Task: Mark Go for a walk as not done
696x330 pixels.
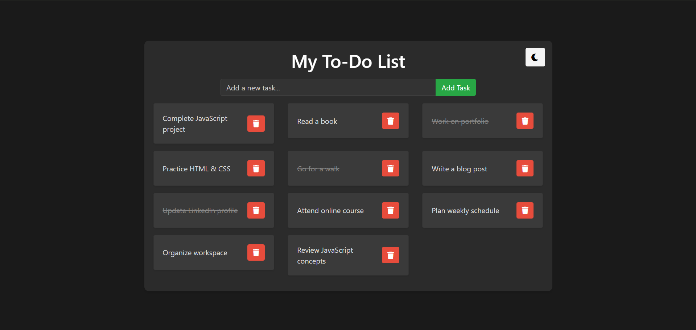Action: click(x=318, y=169)
